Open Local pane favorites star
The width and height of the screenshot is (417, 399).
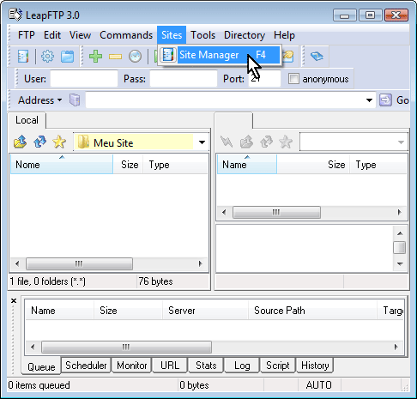[x=59, y=142]
